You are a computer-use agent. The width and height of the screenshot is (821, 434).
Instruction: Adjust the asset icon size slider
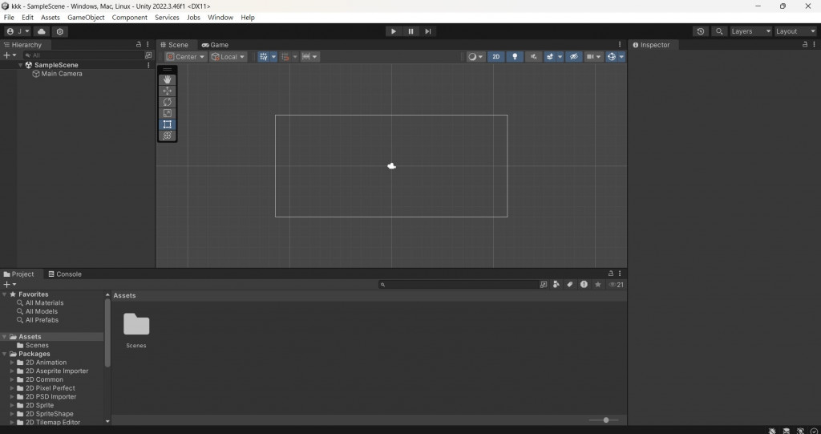coord(606,420)
